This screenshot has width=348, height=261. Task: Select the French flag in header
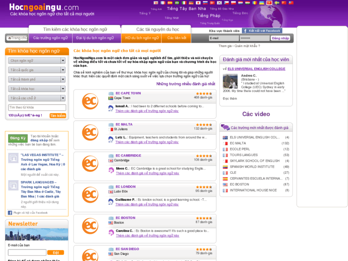click(x=163, y=3)
